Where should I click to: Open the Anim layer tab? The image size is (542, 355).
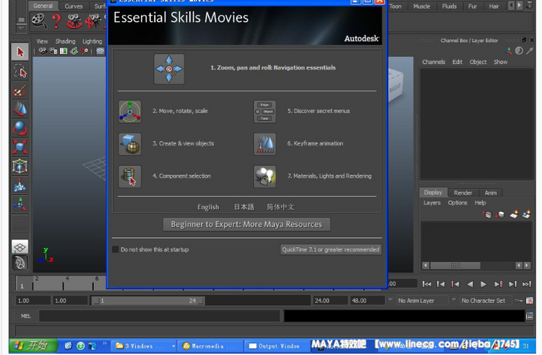[x=491, y=193]
